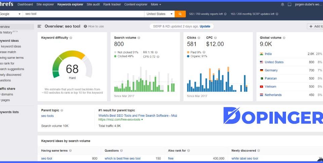This screenshot has height=163, width=323.
Task: Open Rank tracker
Action: tap(112, 4)
